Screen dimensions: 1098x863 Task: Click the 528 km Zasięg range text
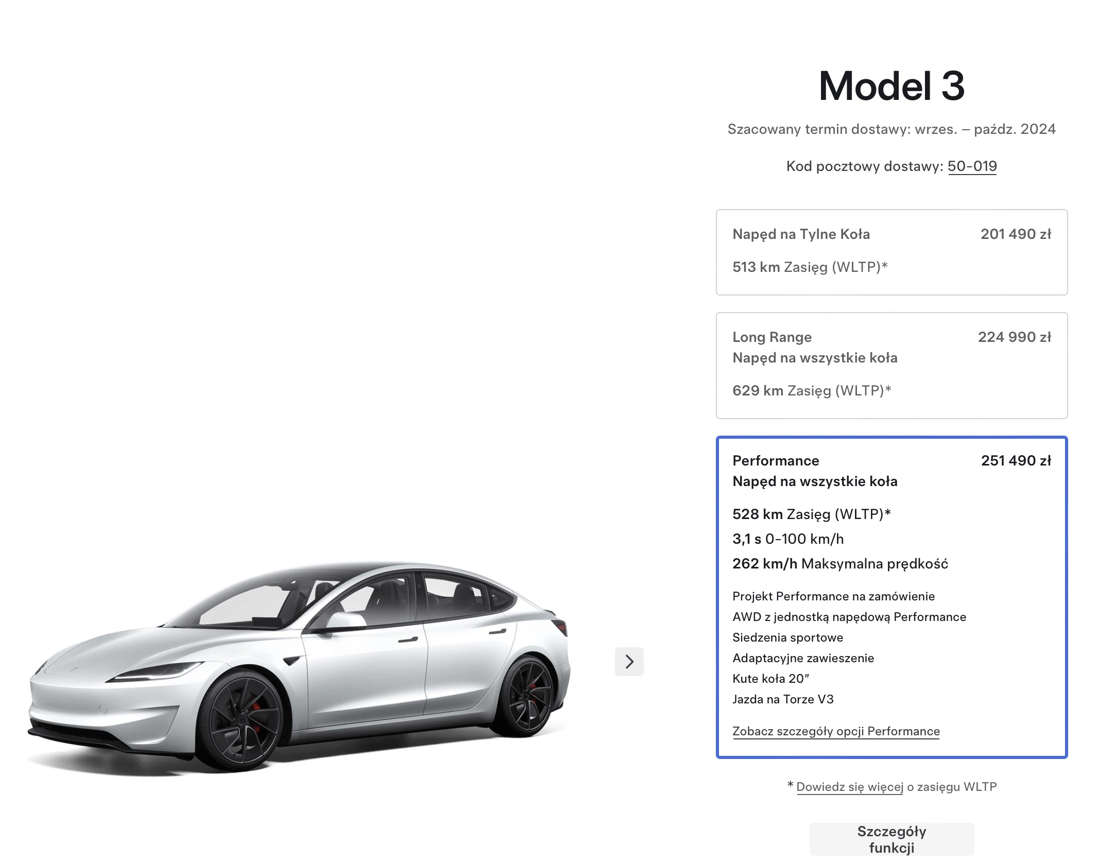tap(812, 514)
